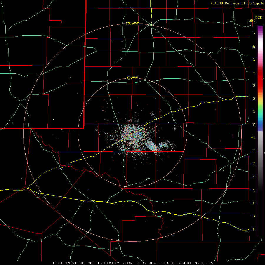Click the 1 value on the color scale

254,112
